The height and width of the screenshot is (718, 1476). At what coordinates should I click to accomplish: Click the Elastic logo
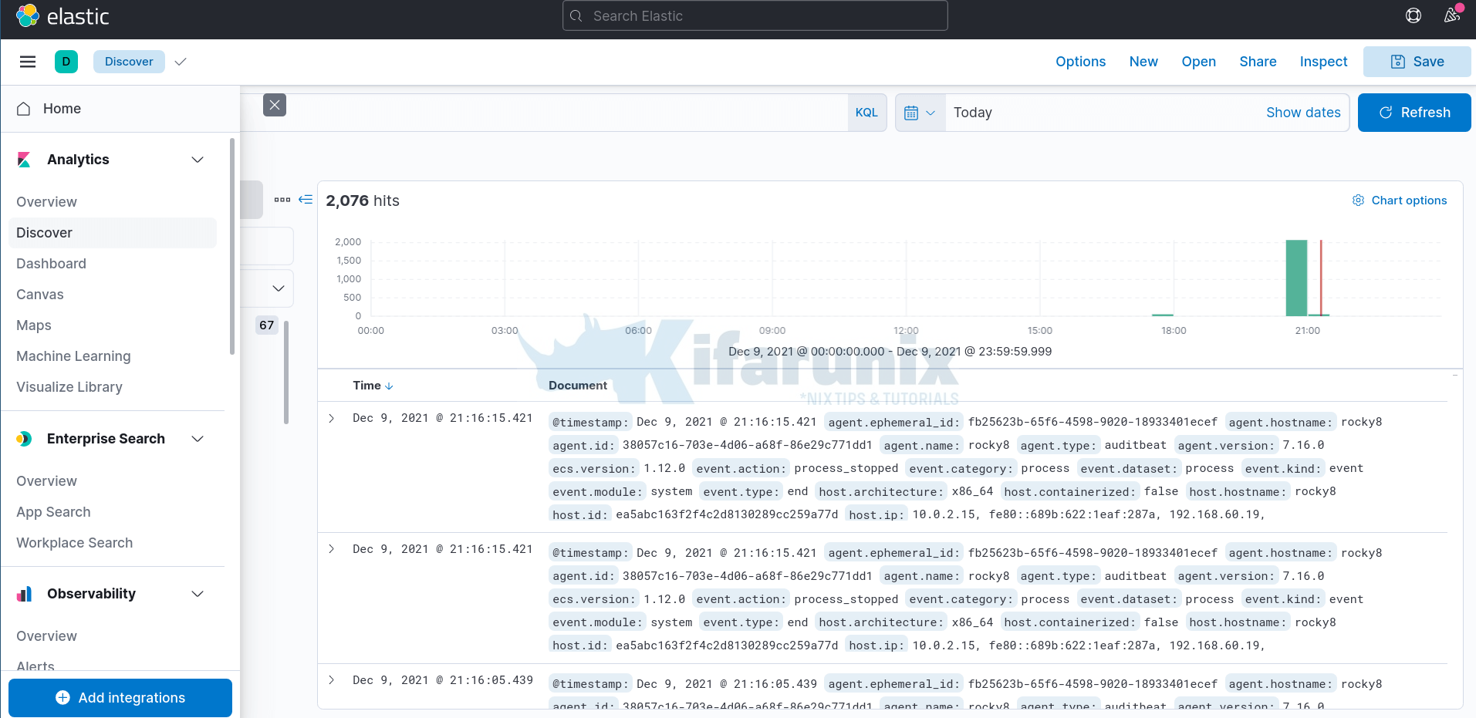pyautogui.click(x=62, y=16)
